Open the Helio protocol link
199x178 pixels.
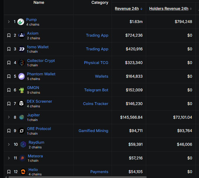[33, 170]
